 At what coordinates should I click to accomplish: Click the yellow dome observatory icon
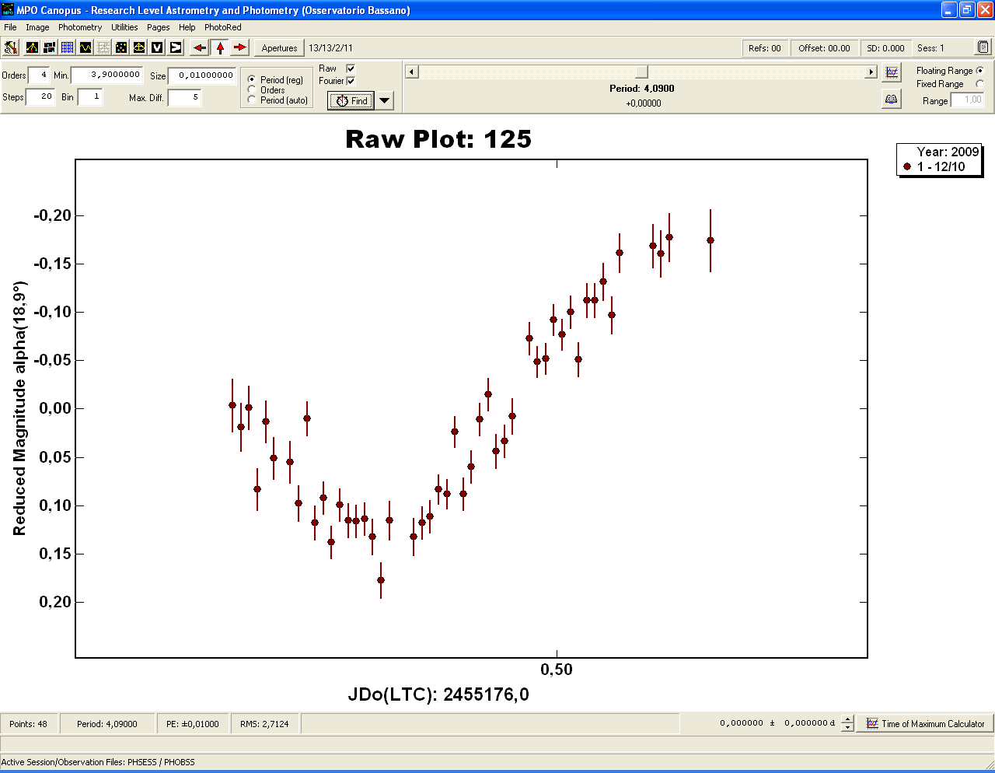[139, 47]
